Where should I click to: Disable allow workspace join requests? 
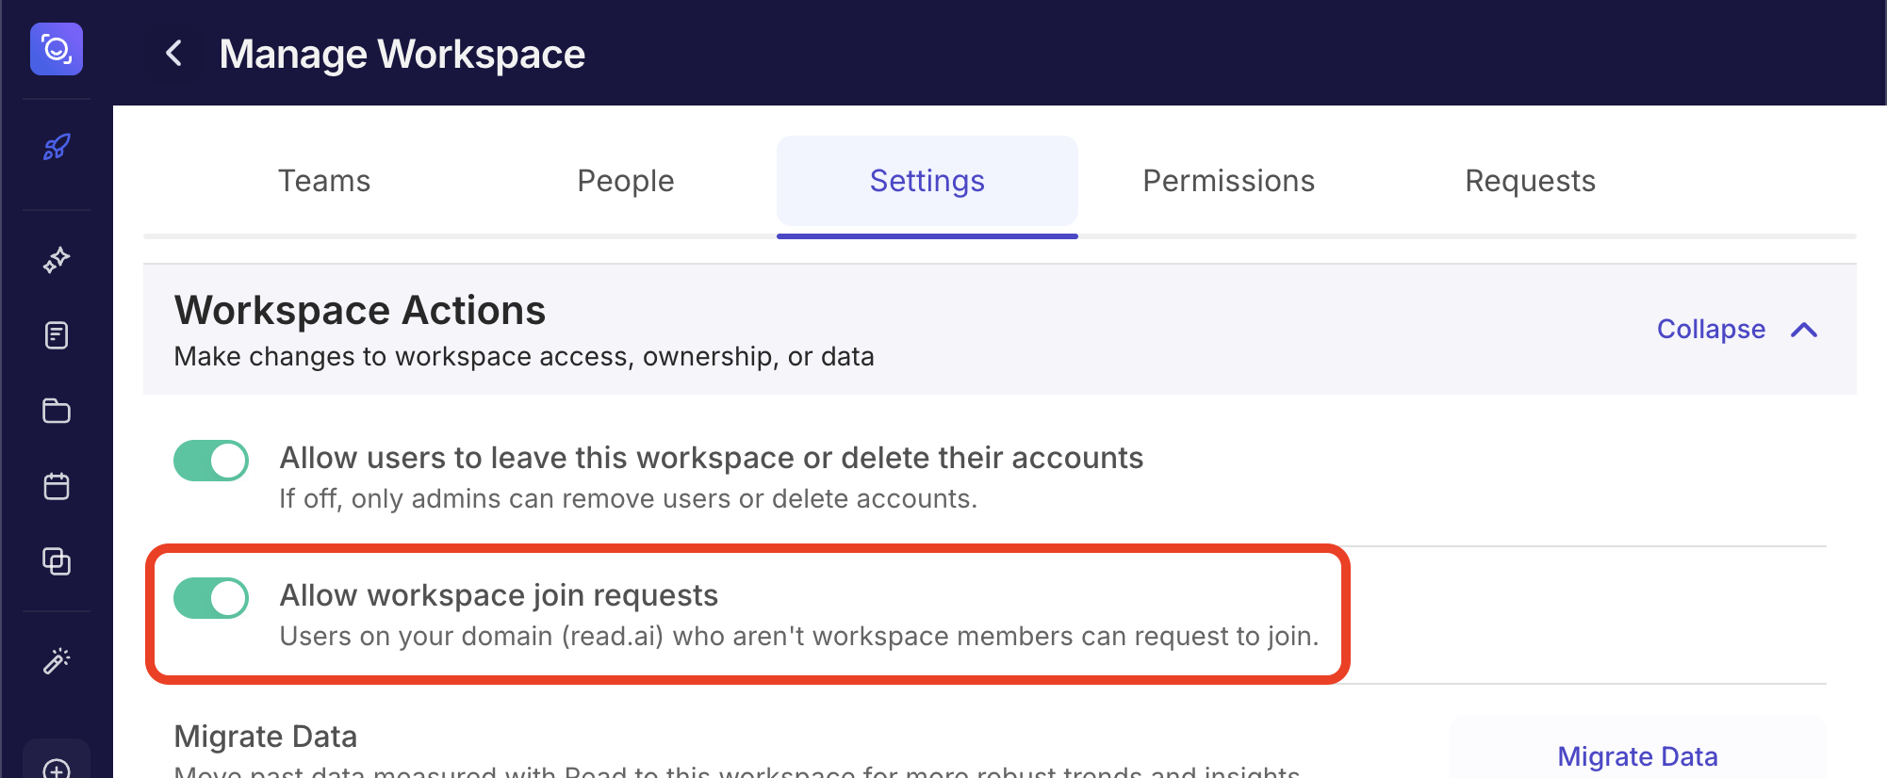click(x=211, y=598)
